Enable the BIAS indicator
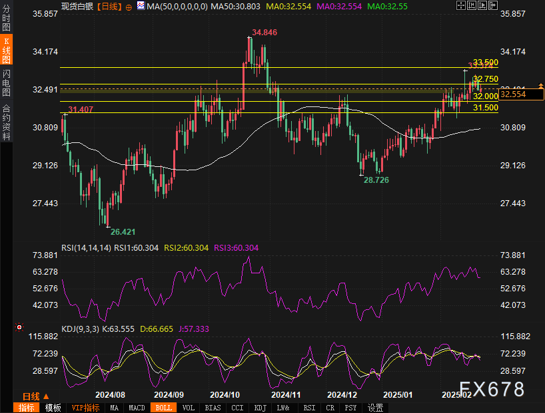Image resolution: width=545 pixels, height=413 pixels. click(213, 408)
